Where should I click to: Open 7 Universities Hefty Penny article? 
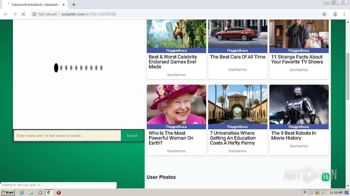click(x=233, y=138)
